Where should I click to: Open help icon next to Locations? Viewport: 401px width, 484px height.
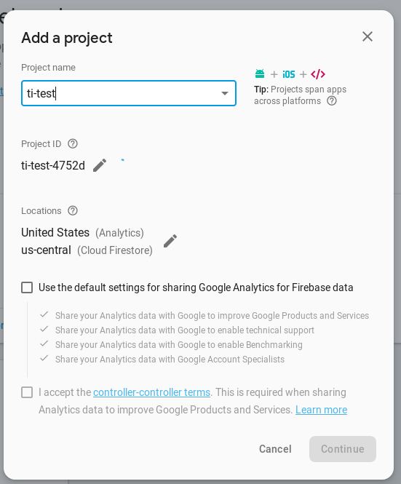click(x=73, y=211)
